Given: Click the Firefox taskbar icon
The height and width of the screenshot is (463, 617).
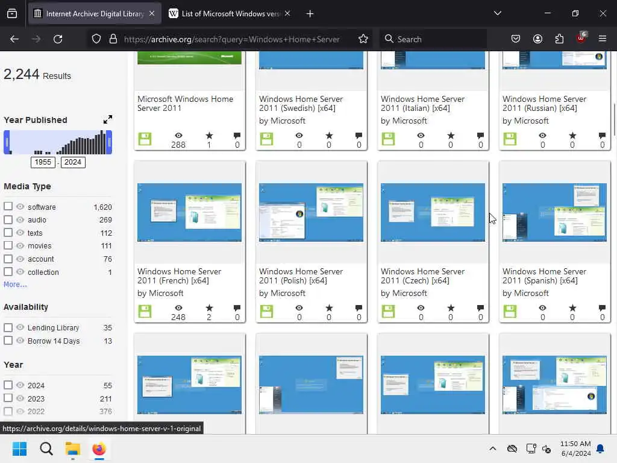Looking at the screenshot, I should [x=99, y=449].
